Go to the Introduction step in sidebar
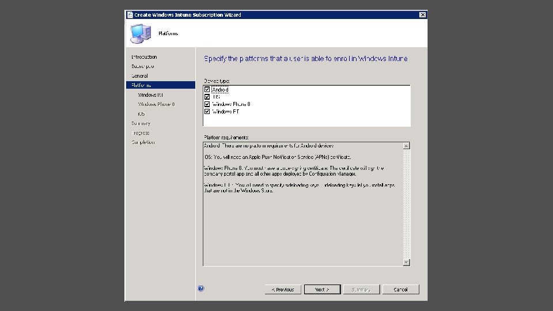Viewport: 553px width, 311px height. (144, 57)
